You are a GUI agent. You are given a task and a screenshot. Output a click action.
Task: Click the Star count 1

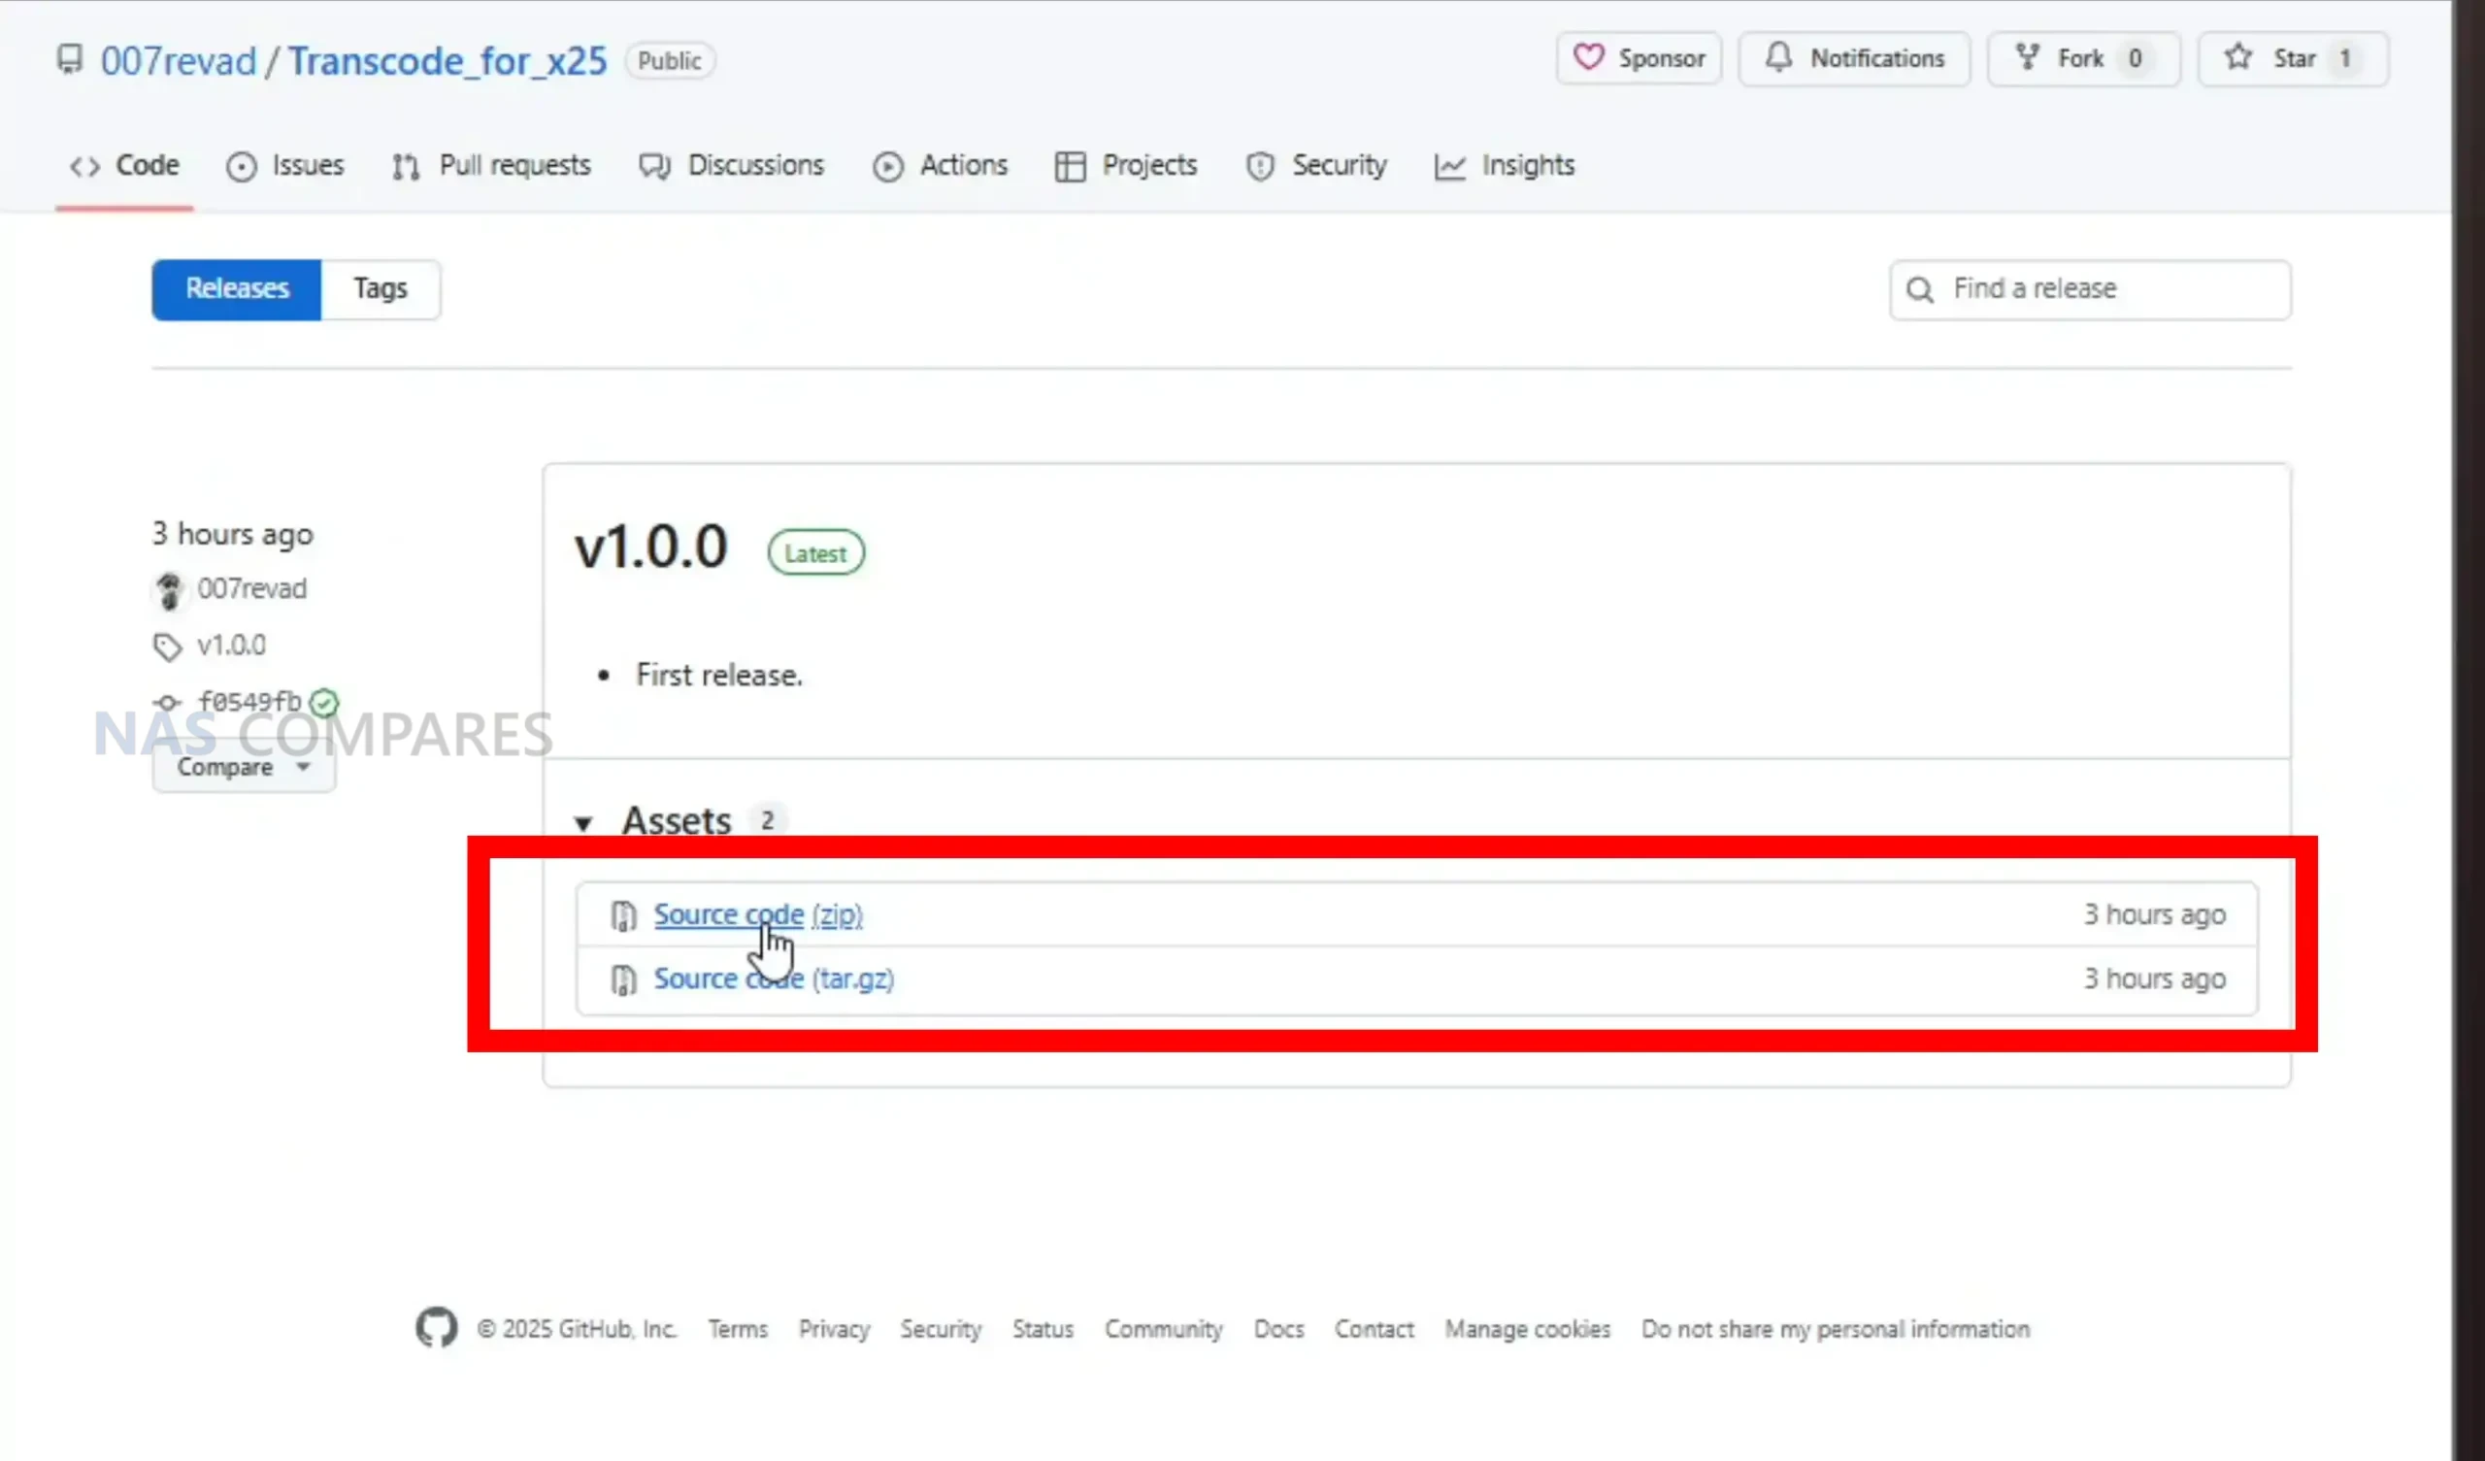point(2345,59)
